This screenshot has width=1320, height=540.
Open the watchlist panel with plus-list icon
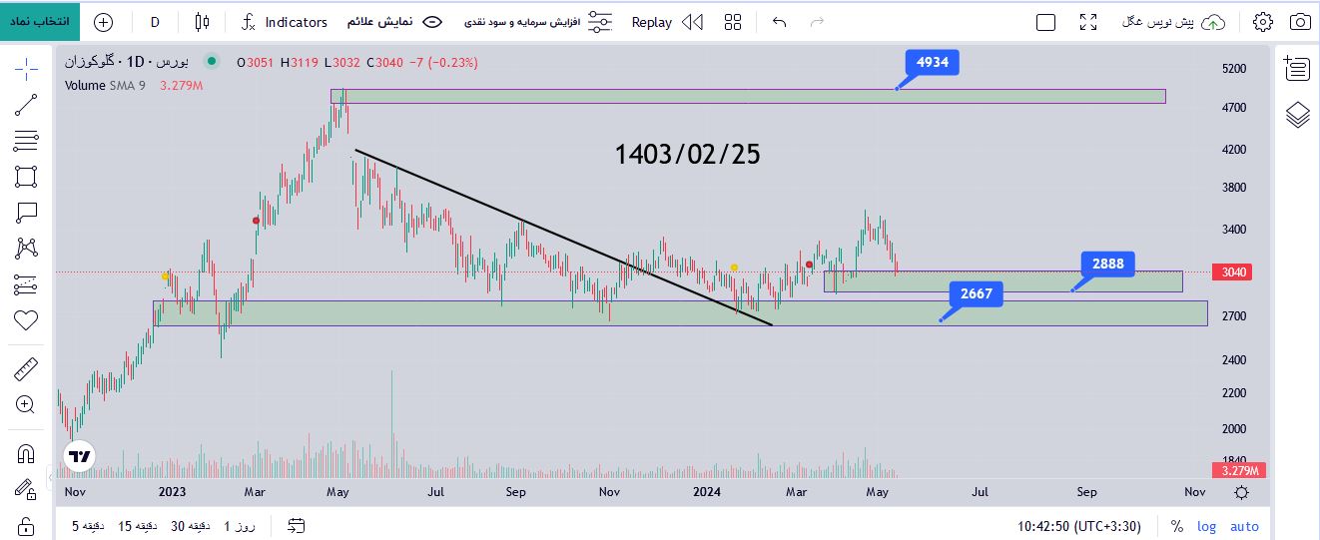[x=1297, y=68]
